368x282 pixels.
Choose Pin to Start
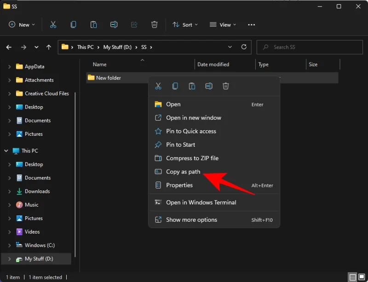(x=214, y=144)
